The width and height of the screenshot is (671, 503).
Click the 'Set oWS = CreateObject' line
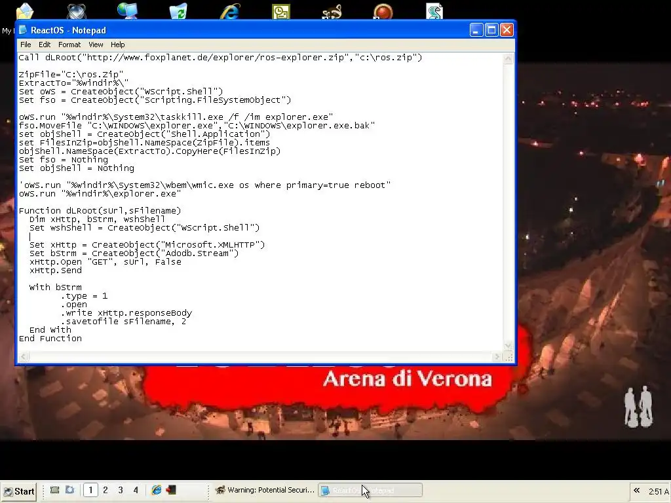tap(121, 92)
